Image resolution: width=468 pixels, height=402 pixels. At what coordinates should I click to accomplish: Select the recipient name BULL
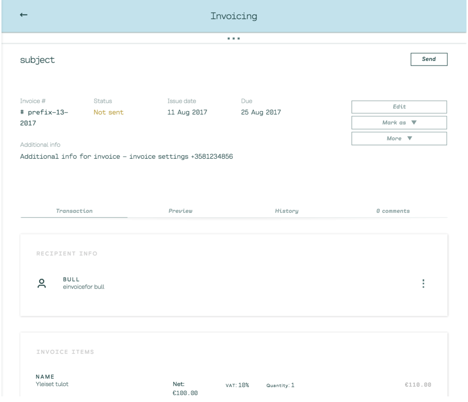point(71,279)
